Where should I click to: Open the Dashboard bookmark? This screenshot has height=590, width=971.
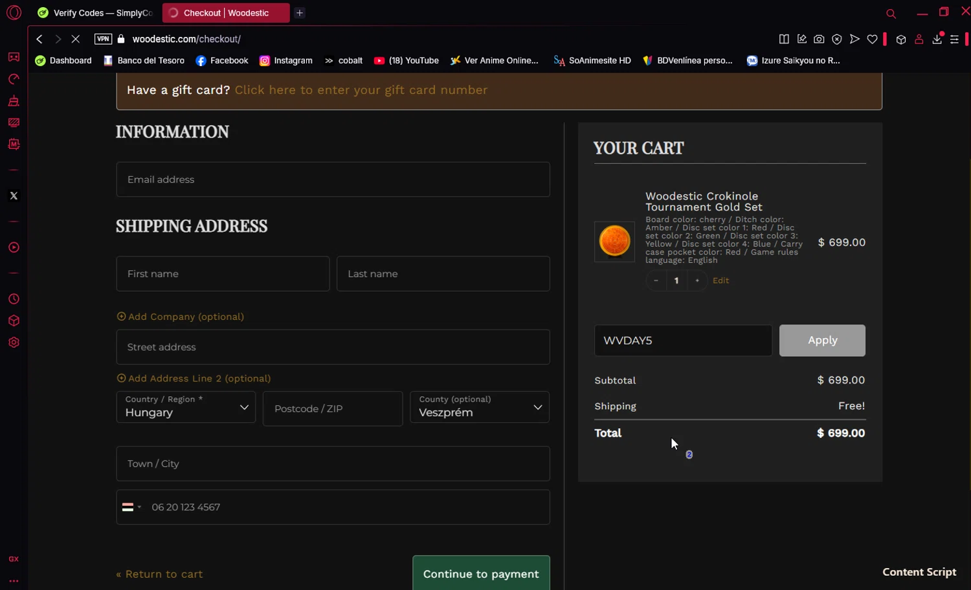coord(63,60)
